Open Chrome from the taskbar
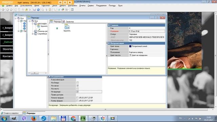 [73, 119]
